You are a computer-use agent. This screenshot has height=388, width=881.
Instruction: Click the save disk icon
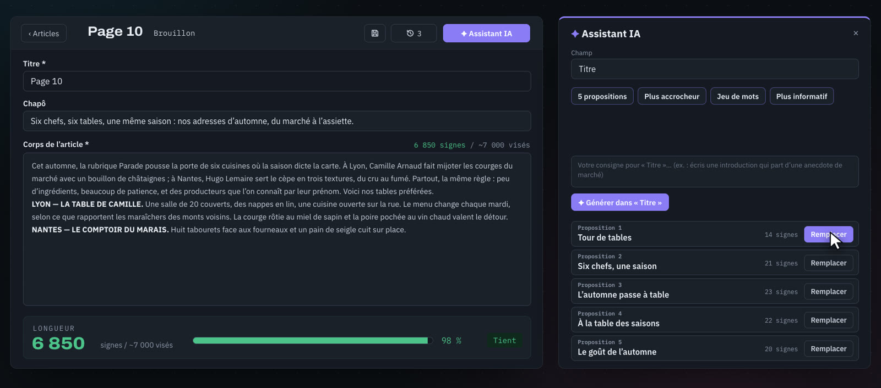pyautogui.click(x=374, y=33)
